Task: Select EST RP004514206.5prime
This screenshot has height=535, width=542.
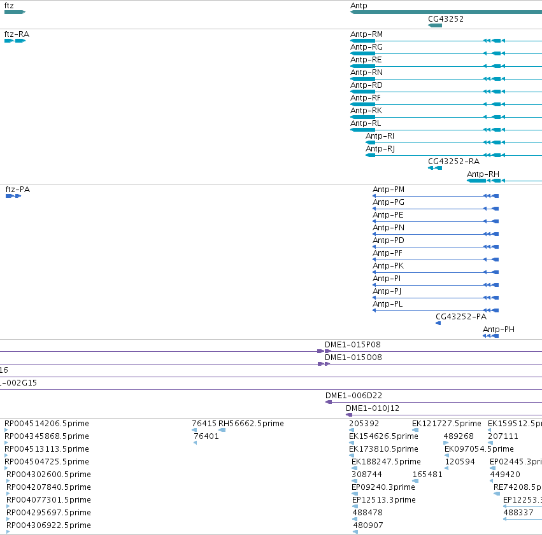Action: pos(46,424)
